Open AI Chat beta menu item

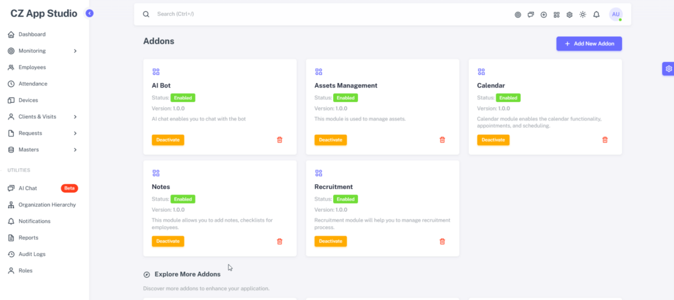(43, 188)
